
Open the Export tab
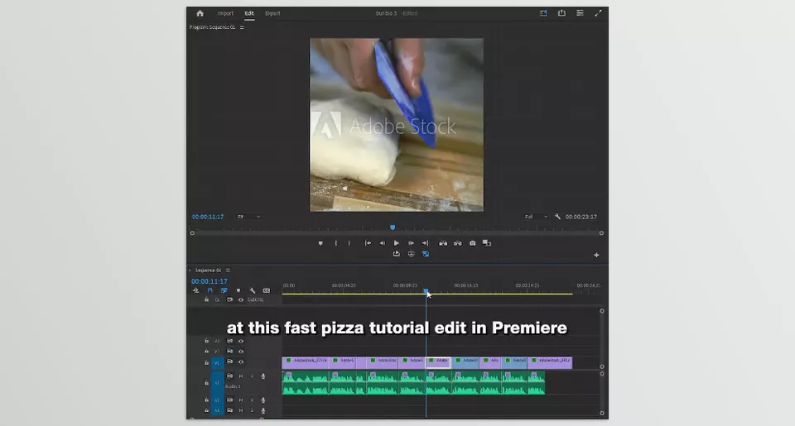point(272,13)
